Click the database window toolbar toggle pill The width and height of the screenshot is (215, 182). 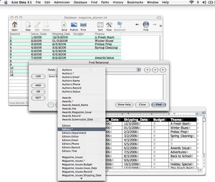pos(159,18)
